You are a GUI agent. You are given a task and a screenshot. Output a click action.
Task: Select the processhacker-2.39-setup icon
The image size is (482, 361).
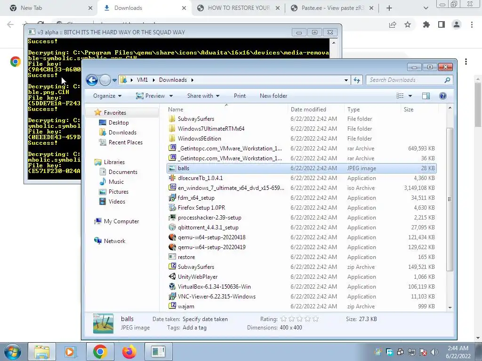(x=172, y=217)
